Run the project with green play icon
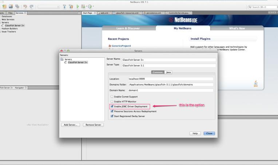The image size is (278, 165). pyautogui.click(x=78, y=7)
